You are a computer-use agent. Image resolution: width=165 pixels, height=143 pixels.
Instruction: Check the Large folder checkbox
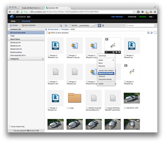coord(68,108)
